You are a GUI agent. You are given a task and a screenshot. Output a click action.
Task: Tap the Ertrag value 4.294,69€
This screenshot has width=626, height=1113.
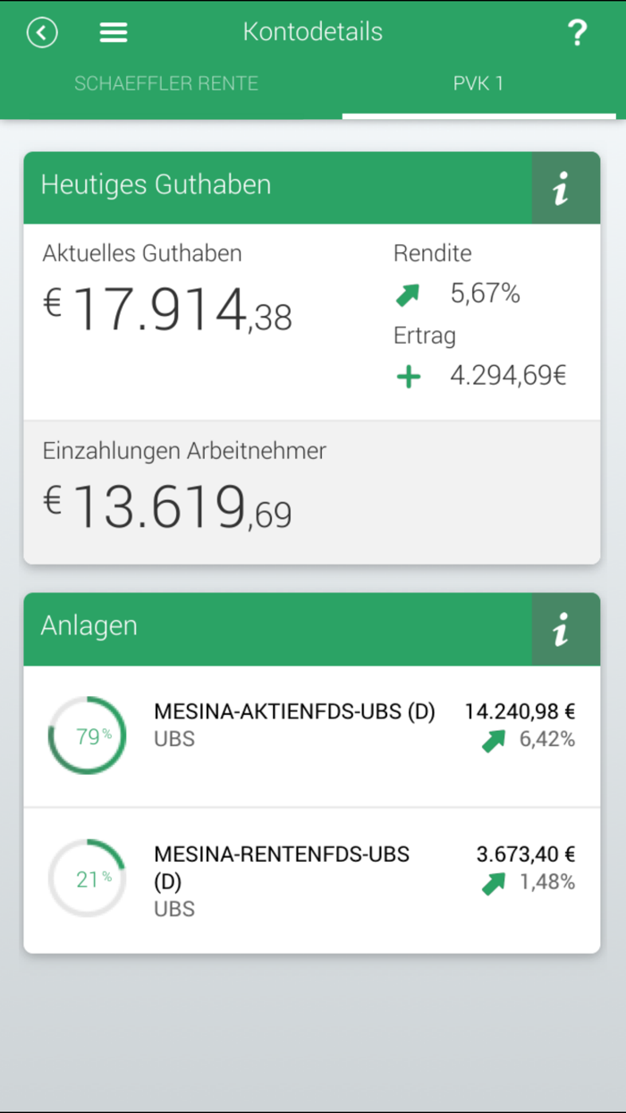point(508,375)
